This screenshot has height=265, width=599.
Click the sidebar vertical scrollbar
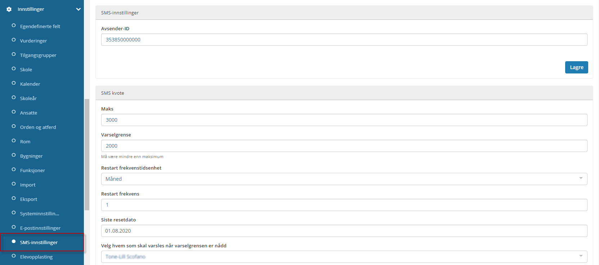87,155
